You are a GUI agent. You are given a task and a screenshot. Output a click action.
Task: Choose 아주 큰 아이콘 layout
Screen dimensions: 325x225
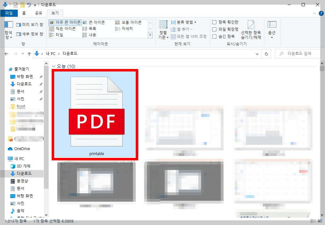[65, 22]
